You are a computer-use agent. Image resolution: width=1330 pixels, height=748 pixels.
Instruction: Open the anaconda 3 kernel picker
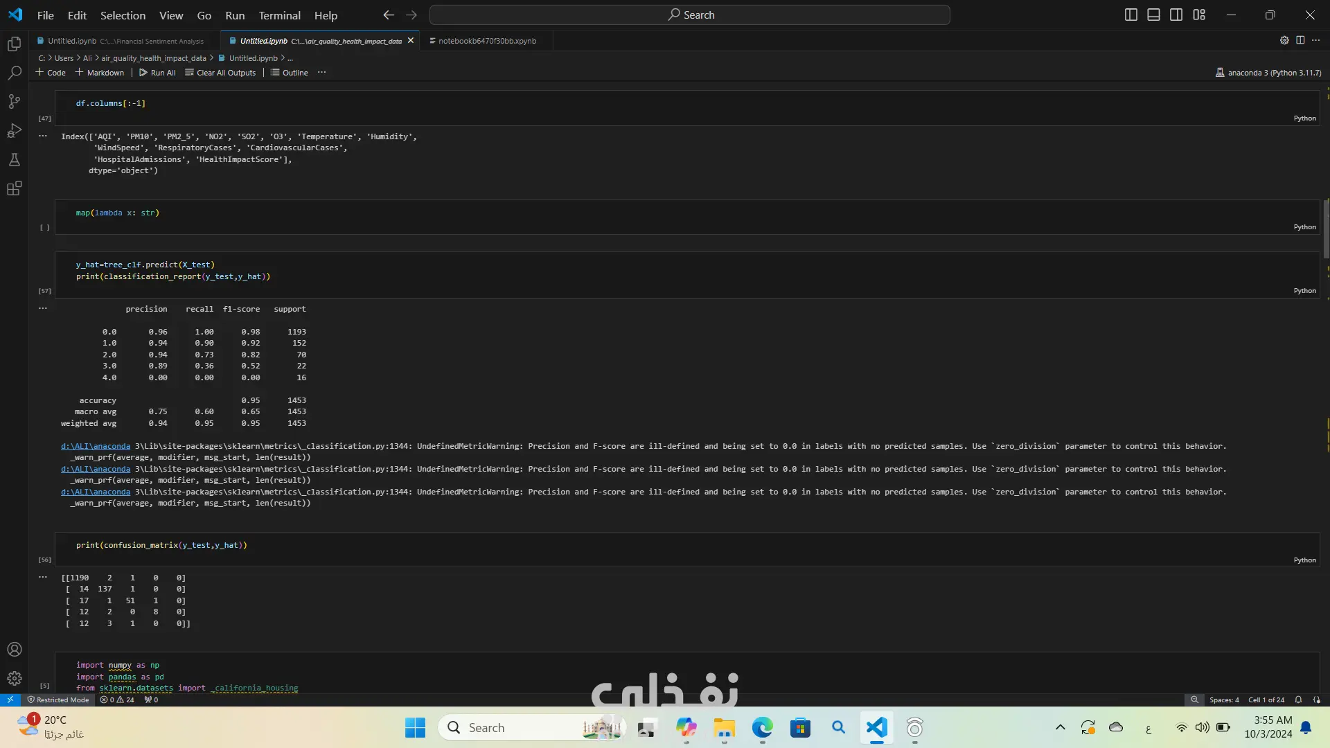pos(1268,72)
